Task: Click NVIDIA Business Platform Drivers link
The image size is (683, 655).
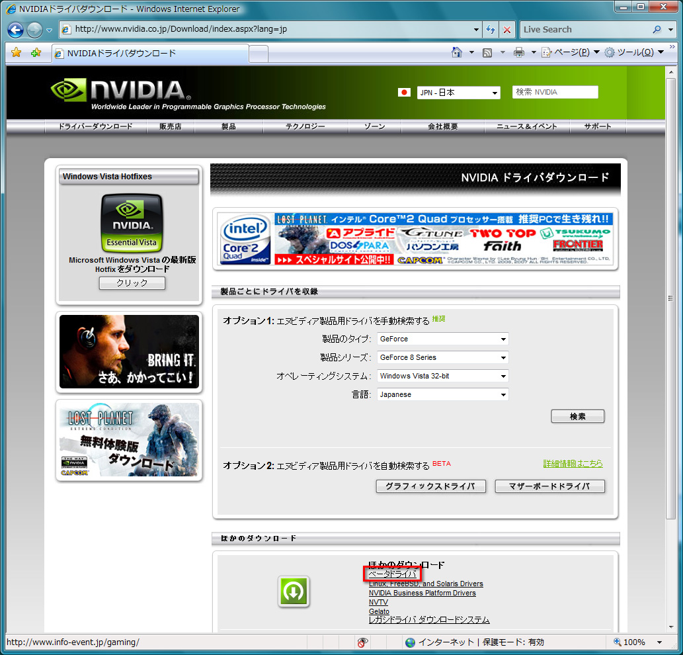Action: click(422, 593)
